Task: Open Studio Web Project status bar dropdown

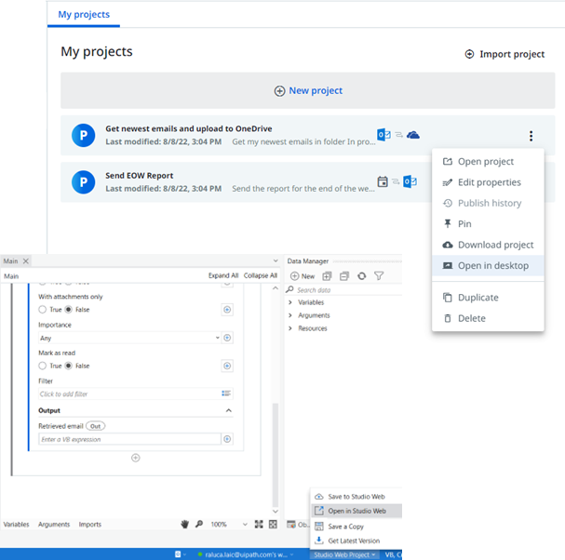Action: (344, 554)
